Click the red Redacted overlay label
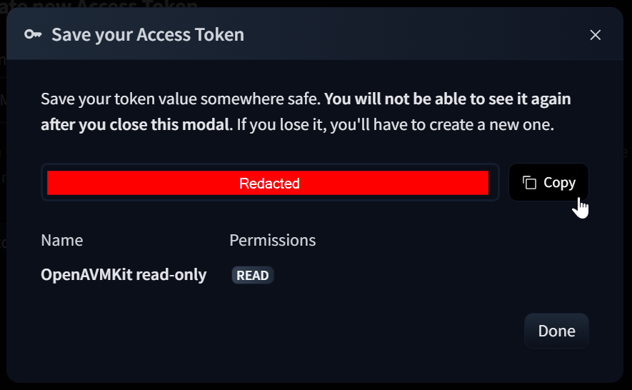The height and width of the screenshot is (390, 632). point(269,184)
